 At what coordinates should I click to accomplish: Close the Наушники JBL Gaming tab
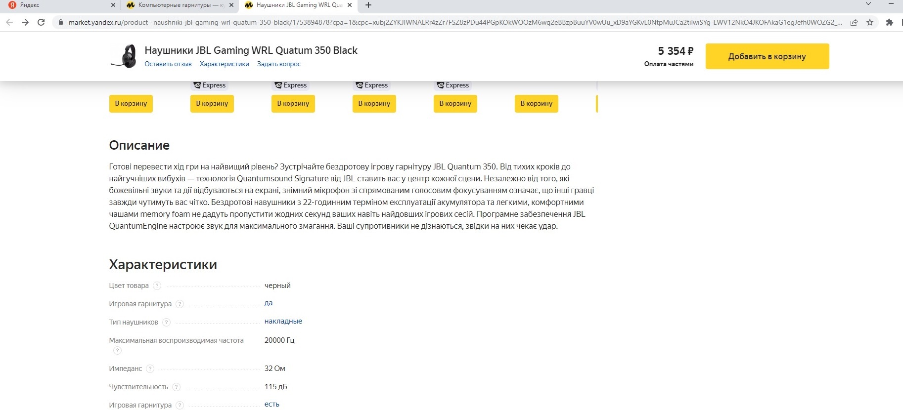pos(350,5)
